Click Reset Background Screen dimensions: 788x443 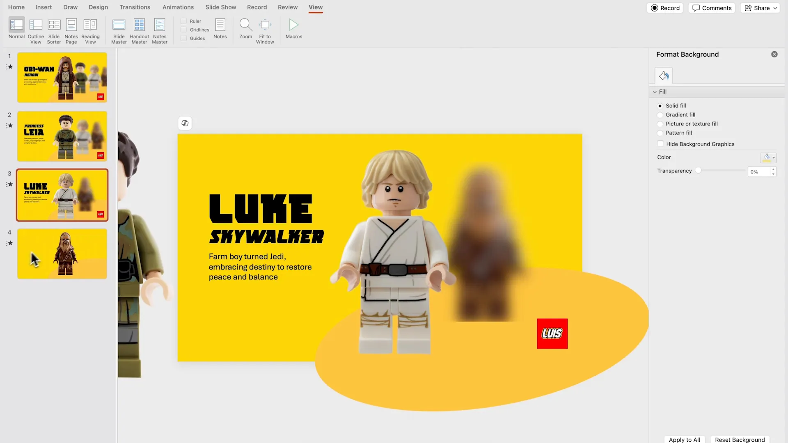click(740, 439)
